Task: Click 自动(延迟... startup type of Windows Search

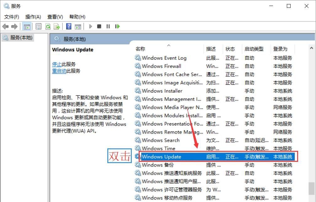Action: pos(257,140)
